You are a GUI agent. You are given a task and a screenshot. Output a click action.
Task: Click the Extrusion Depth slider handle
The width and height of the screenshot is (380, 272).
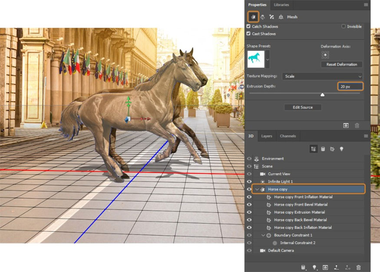pos(322,94)
